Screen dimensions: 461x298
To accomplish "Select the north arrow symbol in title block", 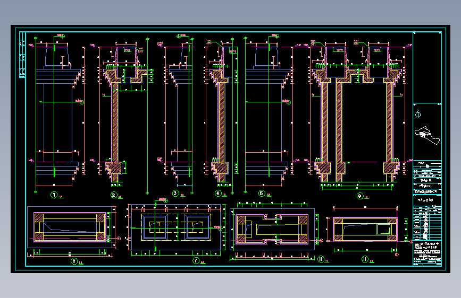I will point(418,114).
